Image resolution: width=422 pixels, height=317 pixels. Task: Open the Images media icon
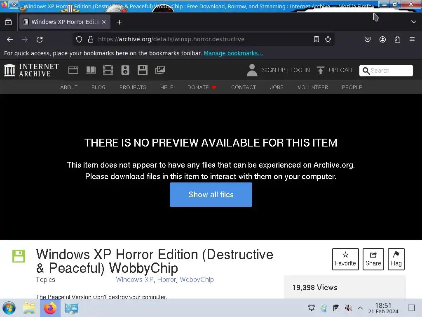pos(160,70)
